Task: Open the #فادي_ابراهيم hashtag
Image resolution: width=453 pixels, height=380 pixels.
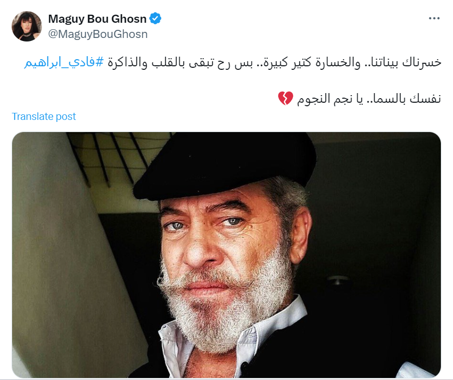Action: pos(64,62)
